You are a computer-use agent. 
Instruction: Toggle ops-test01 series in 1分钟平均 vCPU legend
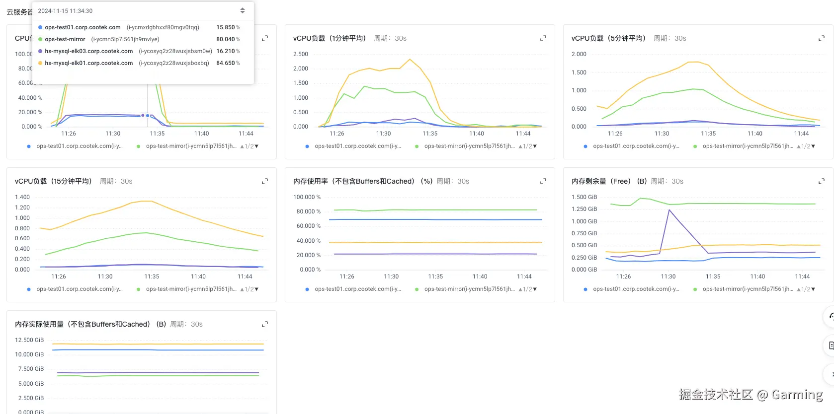(353, 146)
